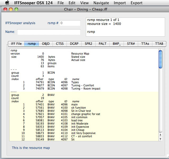This screenshot has height=159, width=169.
Task: Switch to the IFF File tab
Action: 16,44
